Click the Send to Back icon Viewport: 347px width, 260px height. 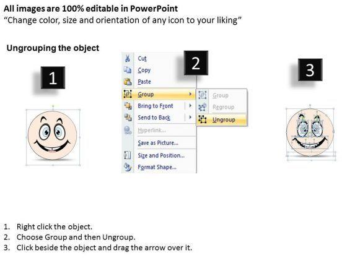pyautogui.click(x=128, y=117)
